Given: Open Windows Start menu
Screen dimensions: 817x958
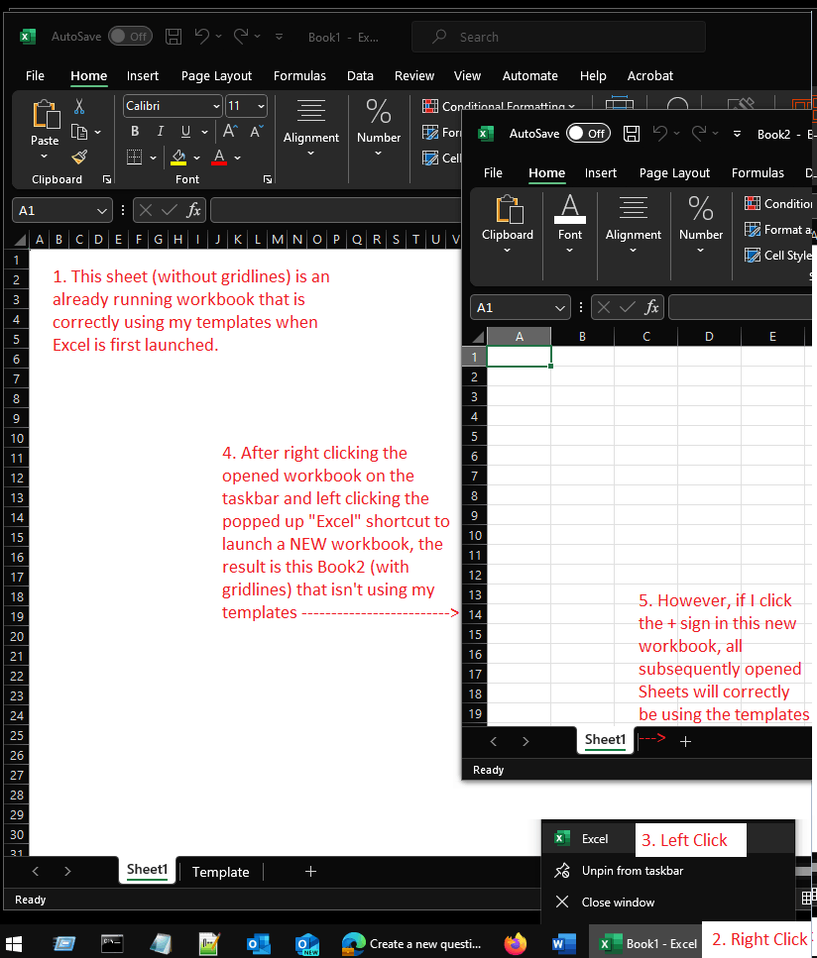Looking at the screenshot, I should tap(14, 944).
